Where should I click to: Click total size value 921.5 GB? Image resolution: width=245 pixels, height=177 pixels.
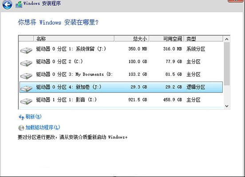point(138,100)
